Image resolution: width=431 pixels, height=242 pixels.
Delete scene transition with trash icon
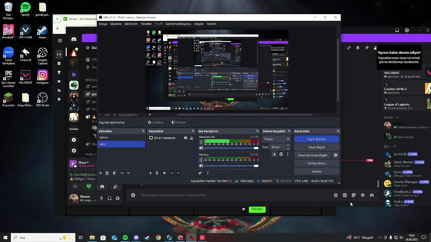tap(281, 154)
